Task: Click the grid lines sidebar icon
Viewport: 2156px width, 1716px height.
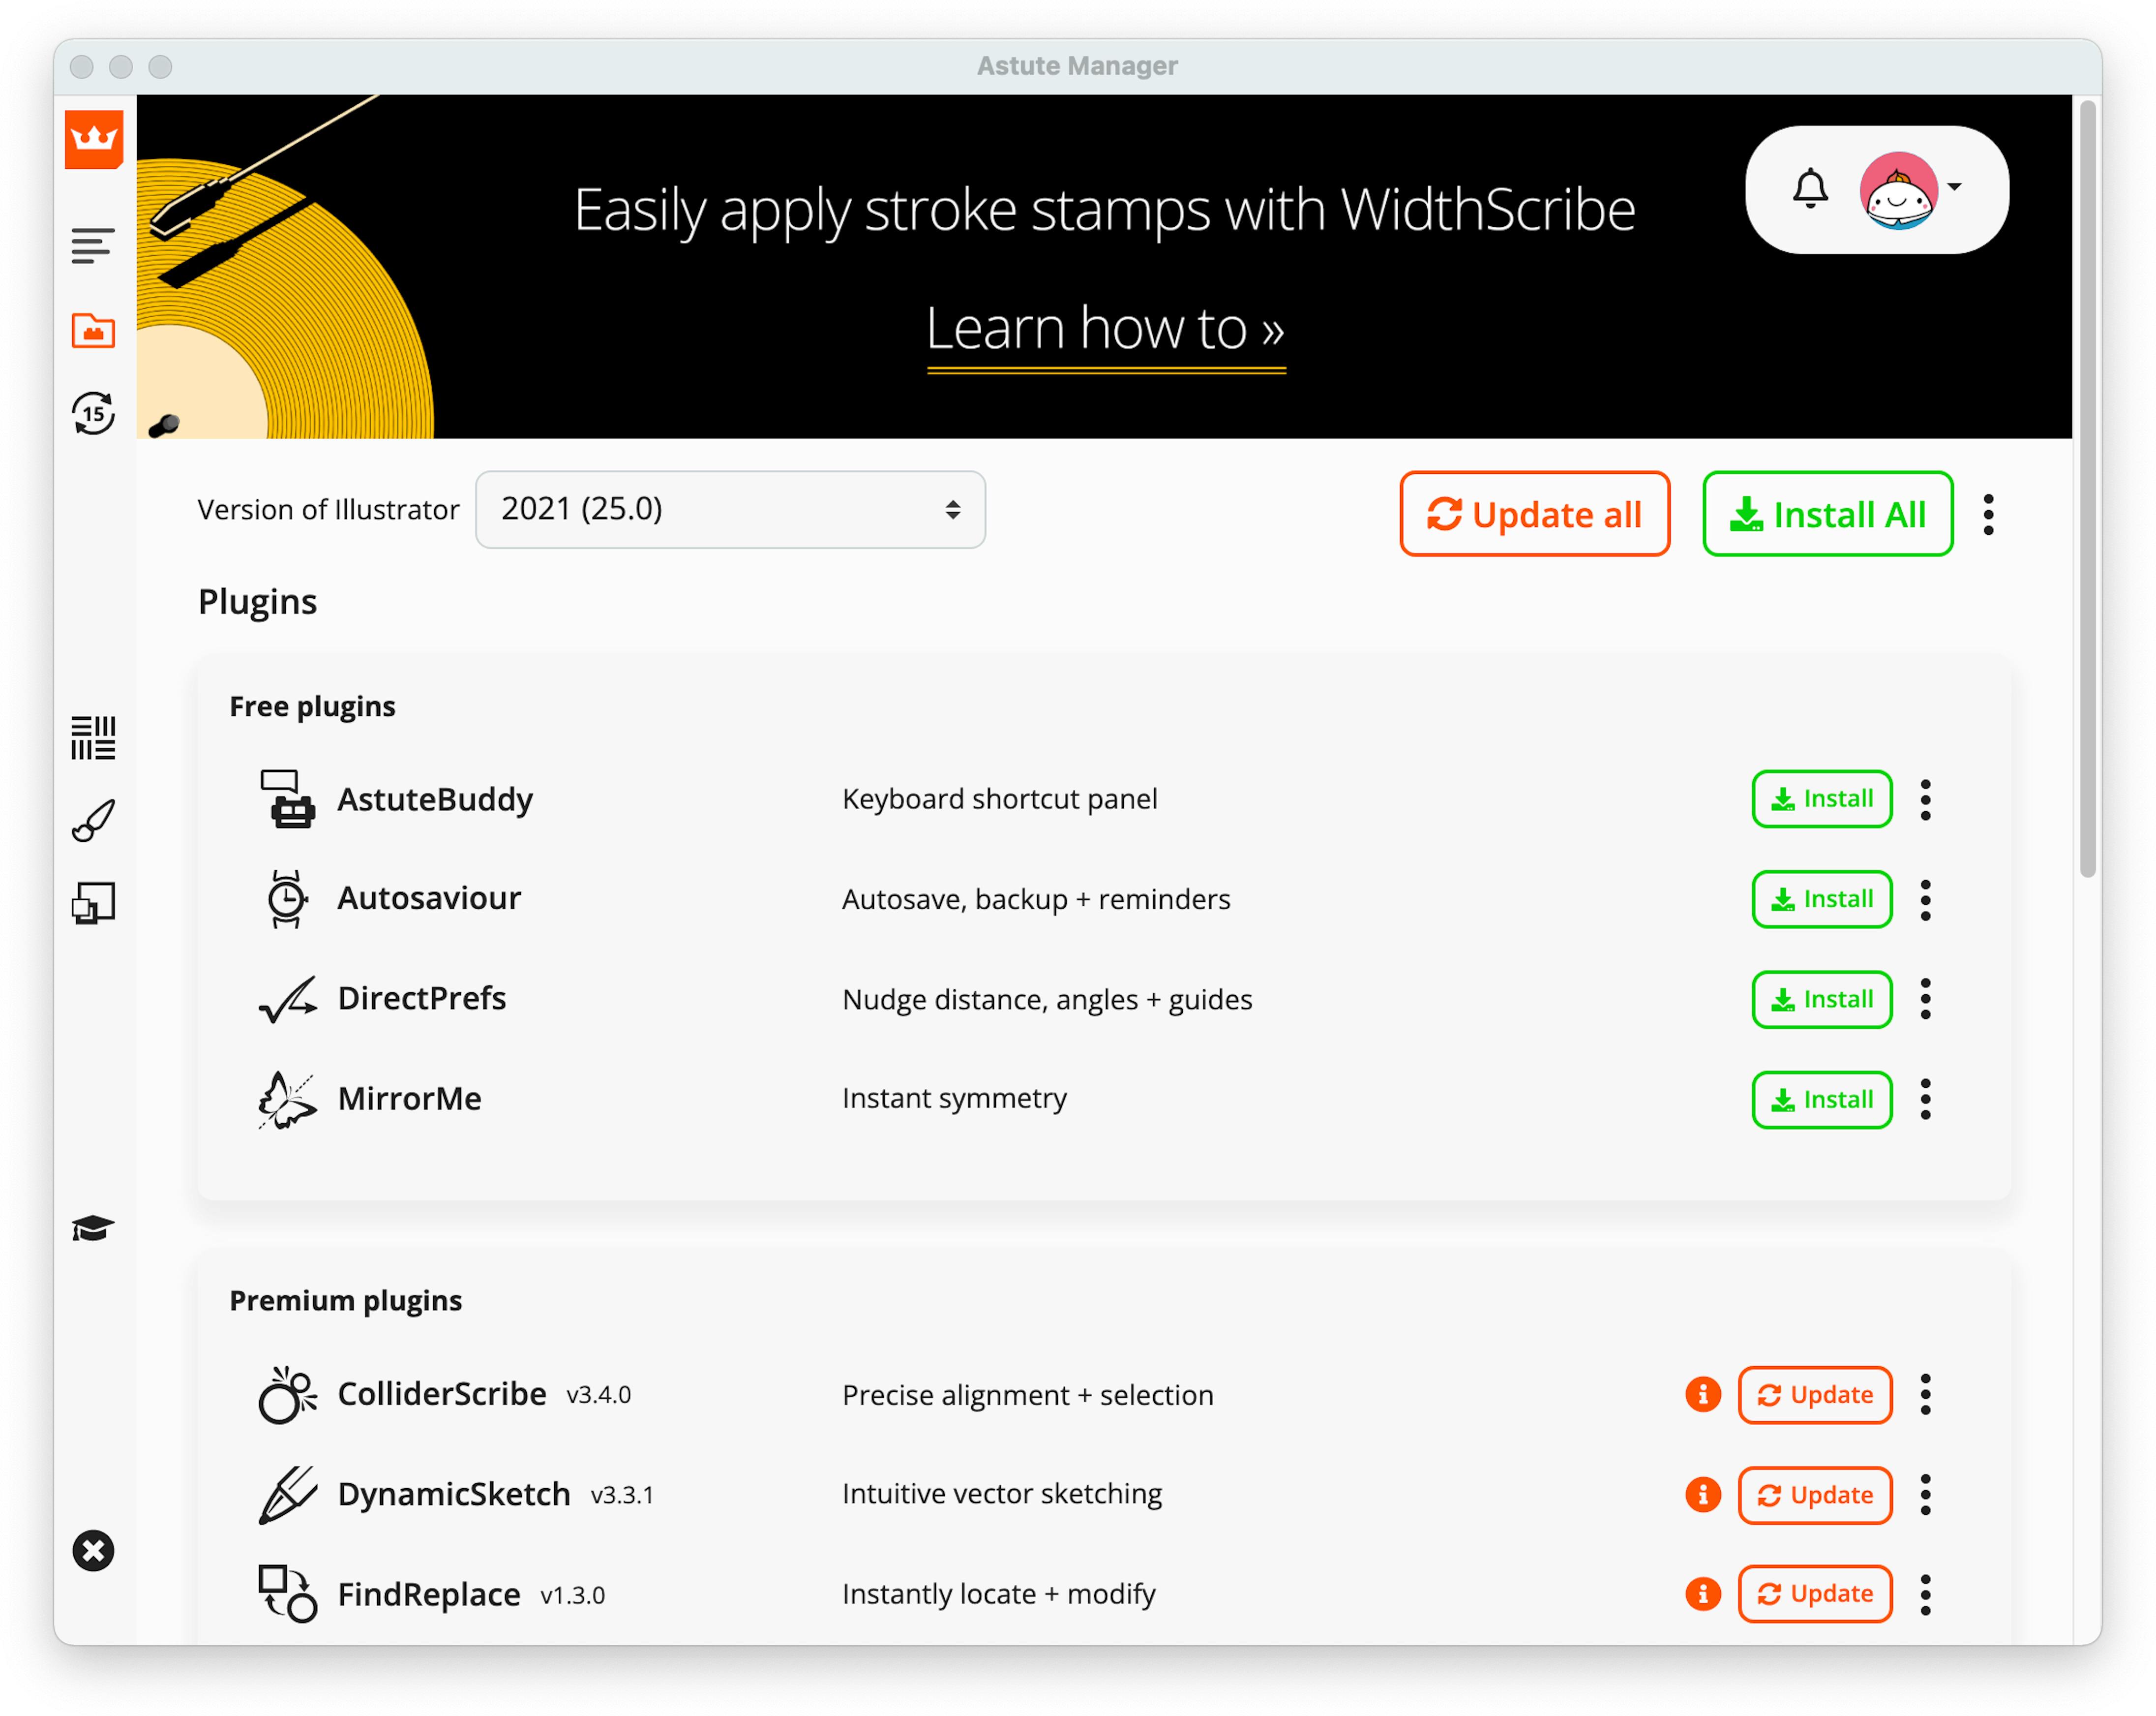Action: [x=93, y=737]
